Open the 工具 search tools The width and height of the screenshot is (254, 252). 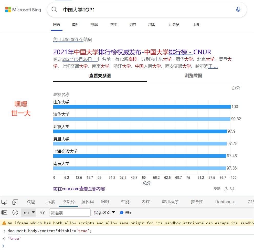[196, 24]
